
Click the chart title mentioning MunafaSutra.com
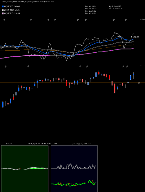(28, 2)
